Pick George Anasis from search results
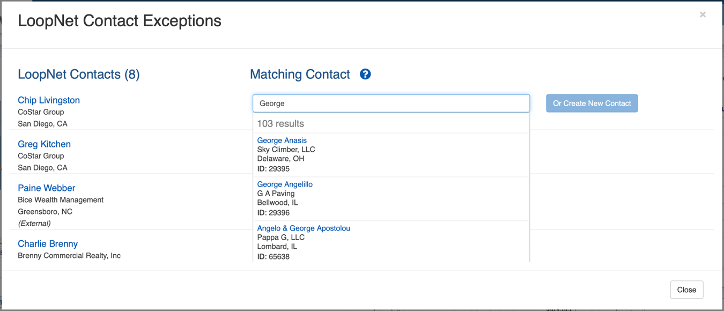Screen dimensions: 724x311 point(282,140)
